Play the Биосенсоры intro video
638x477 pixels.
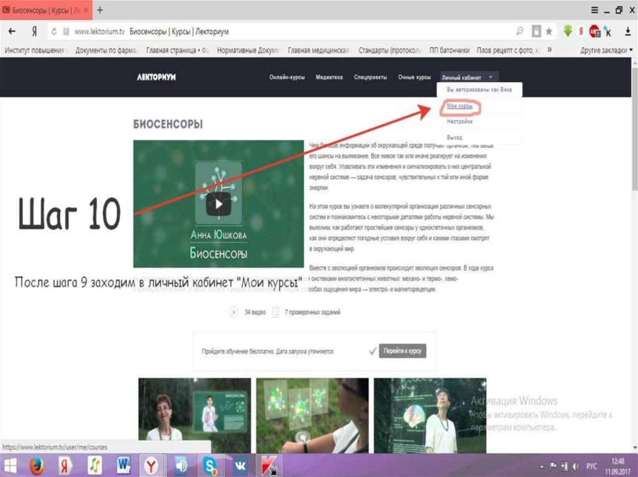[219, 204]
